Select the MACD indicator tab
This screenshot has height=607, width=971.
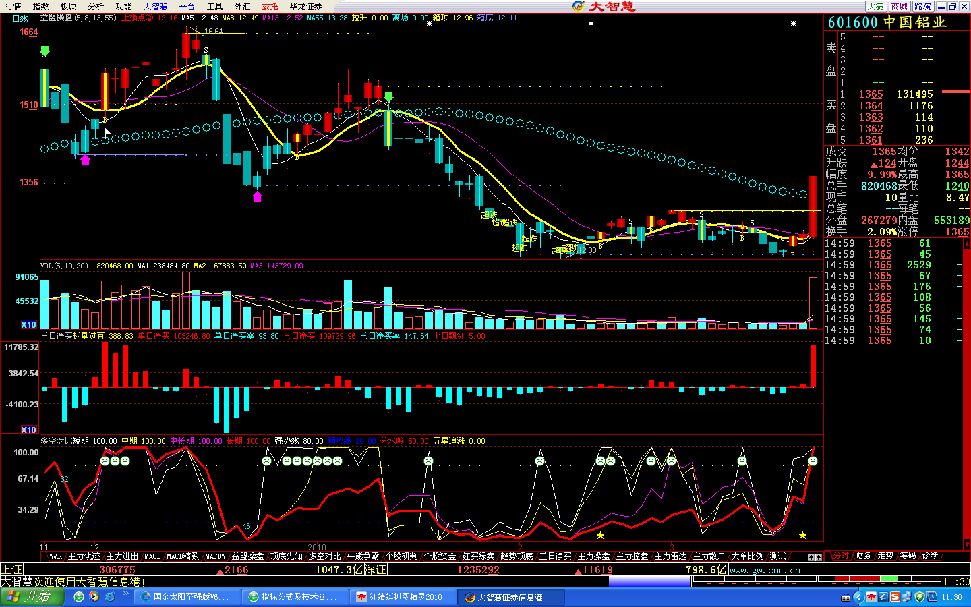[153, 556]
